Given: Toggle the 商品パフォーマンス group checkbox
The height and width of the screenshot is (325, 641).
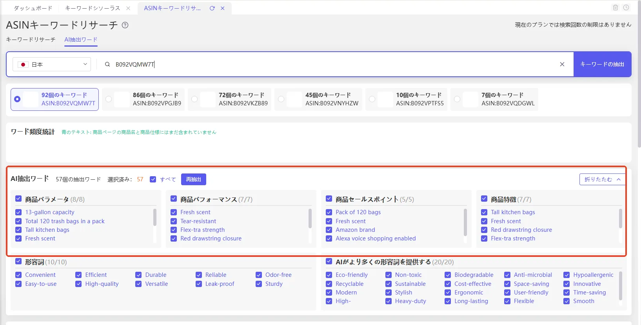Looking at the screenshot, I should tap(174, 199).
